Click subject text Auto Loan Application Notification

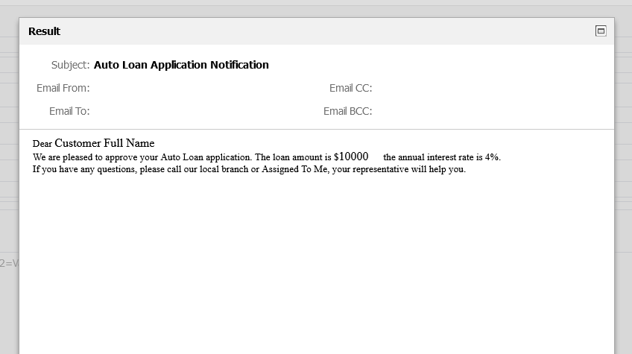click(x=181, y=65)
